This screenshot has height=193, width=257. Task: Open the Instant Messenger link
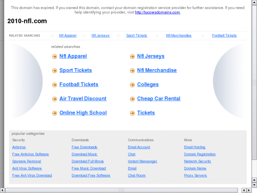(142, 161)
